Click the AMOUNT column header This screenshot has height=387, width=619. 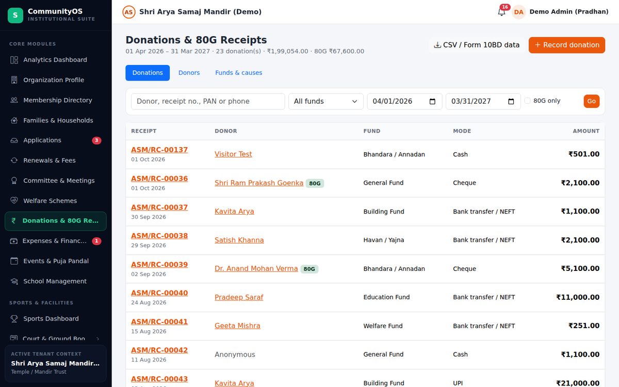(586, 131)
